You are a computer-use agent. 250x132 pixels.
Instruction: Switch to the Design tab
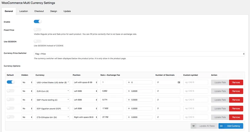54,11
